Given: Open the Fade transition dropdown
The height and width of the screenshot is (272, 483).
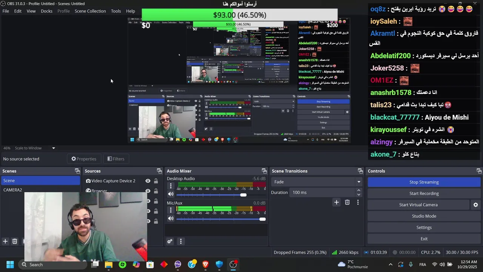Looking at the screenshot, I should (x=316, y=182).
